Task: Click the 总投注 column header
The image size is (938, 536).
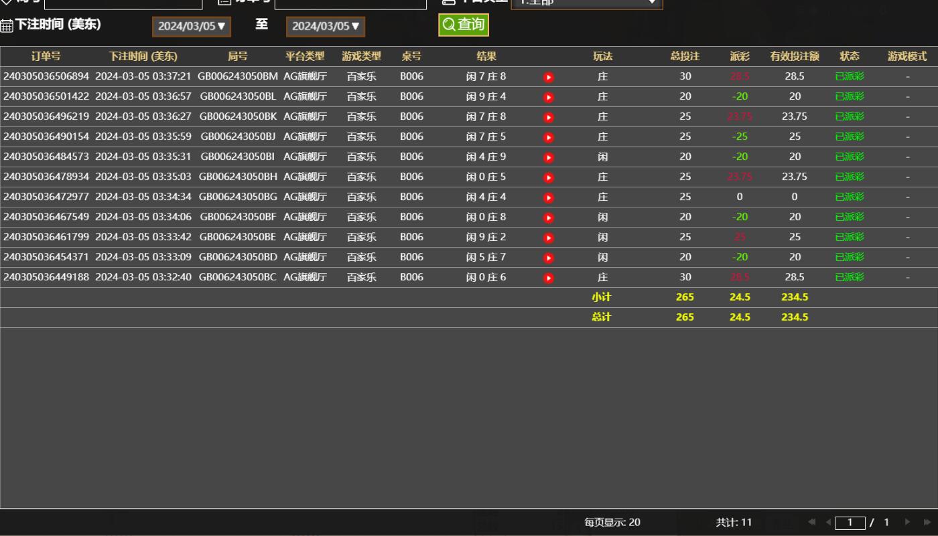Action: click(x=685, y=56)
